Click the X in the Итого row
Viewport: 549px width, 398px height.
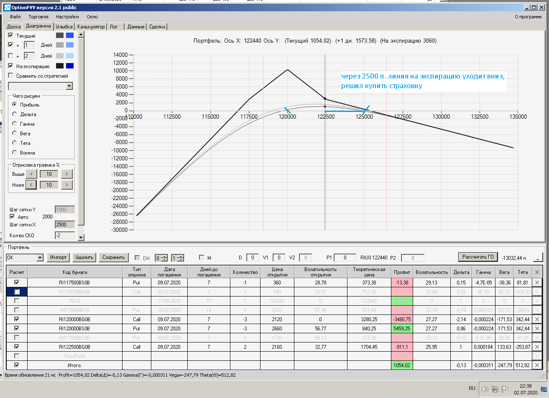click(x=537, y=365)
